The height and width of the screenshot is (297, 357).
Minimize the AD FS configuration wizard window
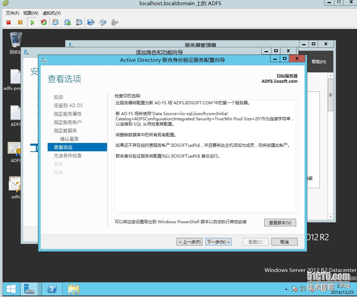click(275, 59)
